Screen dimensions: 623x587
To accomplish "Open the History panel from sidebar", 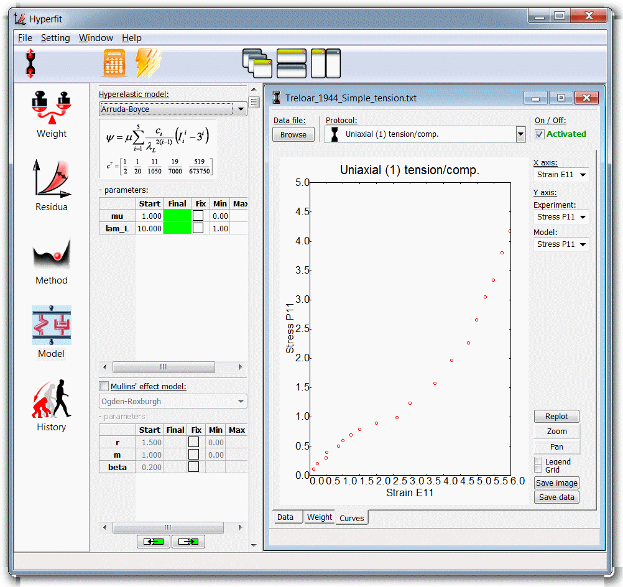I will click(52, 405).
